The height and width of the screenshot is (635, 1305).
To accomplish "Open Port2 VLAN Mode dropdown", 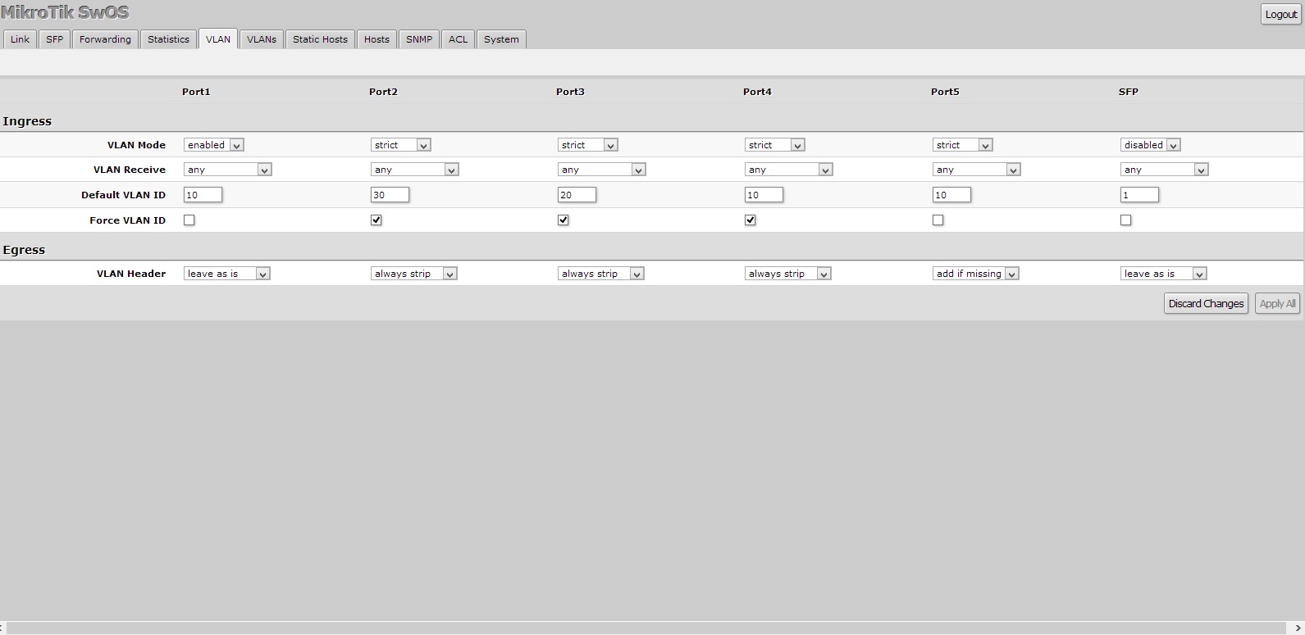I will 400,145.
